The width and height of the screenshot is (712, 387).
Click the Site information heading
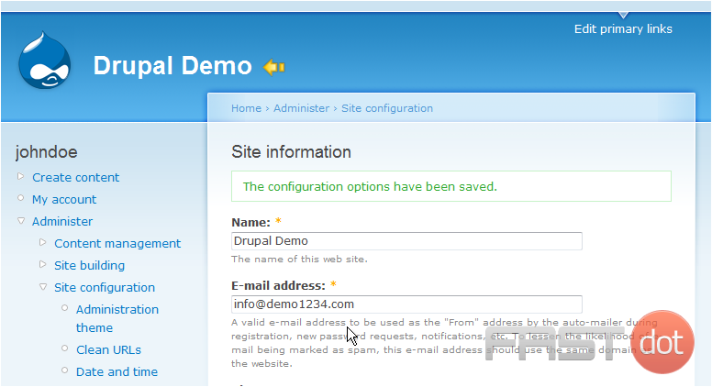[291, 152]
